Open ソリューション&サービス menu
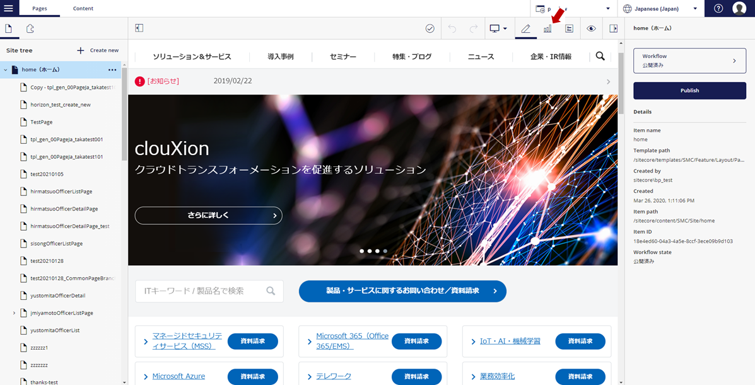 pos(192,57)
